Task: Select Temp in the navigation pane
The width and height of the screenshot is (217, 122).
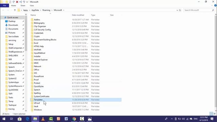Action: click(x=11, y=101)
